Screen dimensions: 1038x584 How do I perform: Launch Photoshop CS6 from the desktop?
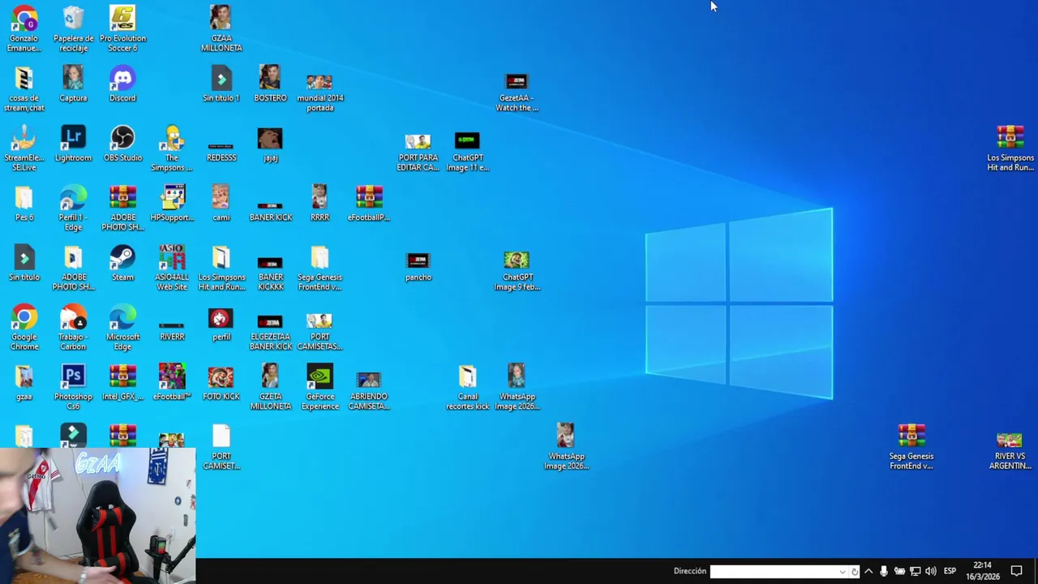click(73, 387)
